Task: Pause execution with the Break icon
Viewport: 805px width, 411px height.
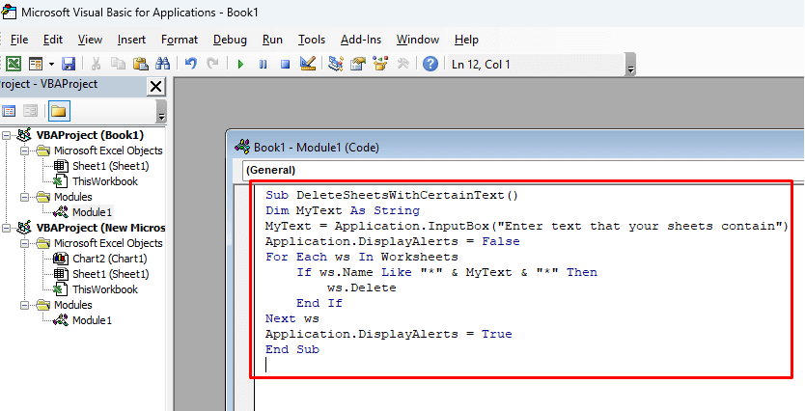Action: pos(263,65)
